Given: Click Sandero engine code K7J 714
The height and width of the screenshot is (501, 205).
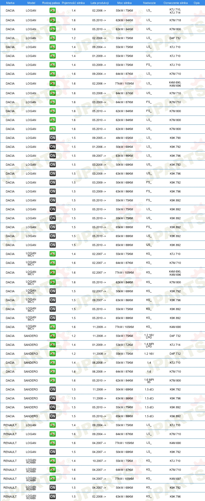Looking at the screenshot, I should point(175,345).
